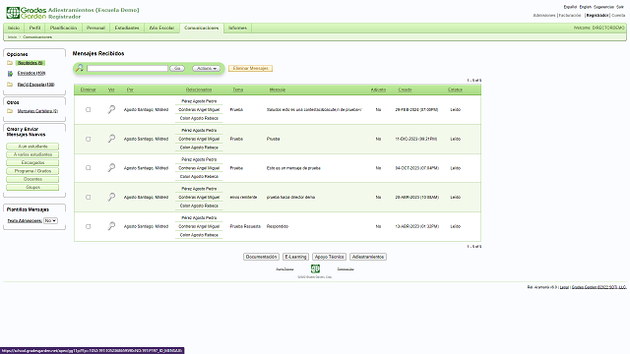Click the Enviados sent-mail icon
Screen dimensions: 630x354
click(x=10, y=74)
